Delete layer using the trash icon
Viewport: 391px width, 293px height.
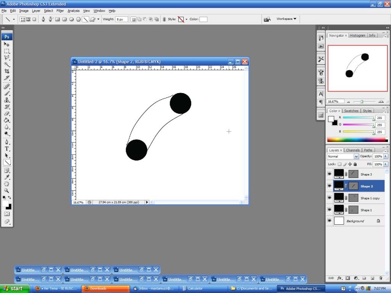click(x=381, y=278)
